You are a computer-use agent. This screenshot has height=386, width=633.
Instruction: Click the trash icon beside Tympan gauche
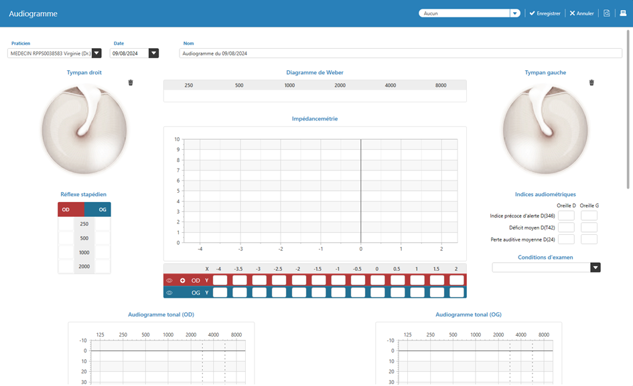click(591, 83)
